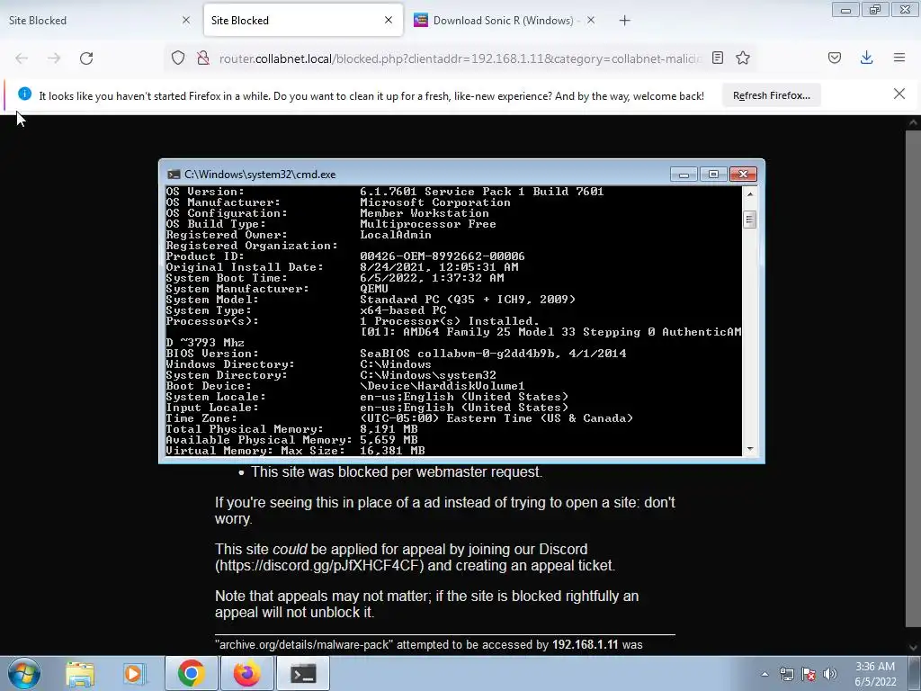921x691 pixels.
Task: Click 'Total Physical Memory' 8,191 MB value
Action: pyautogui.click(x=389, y=429)
